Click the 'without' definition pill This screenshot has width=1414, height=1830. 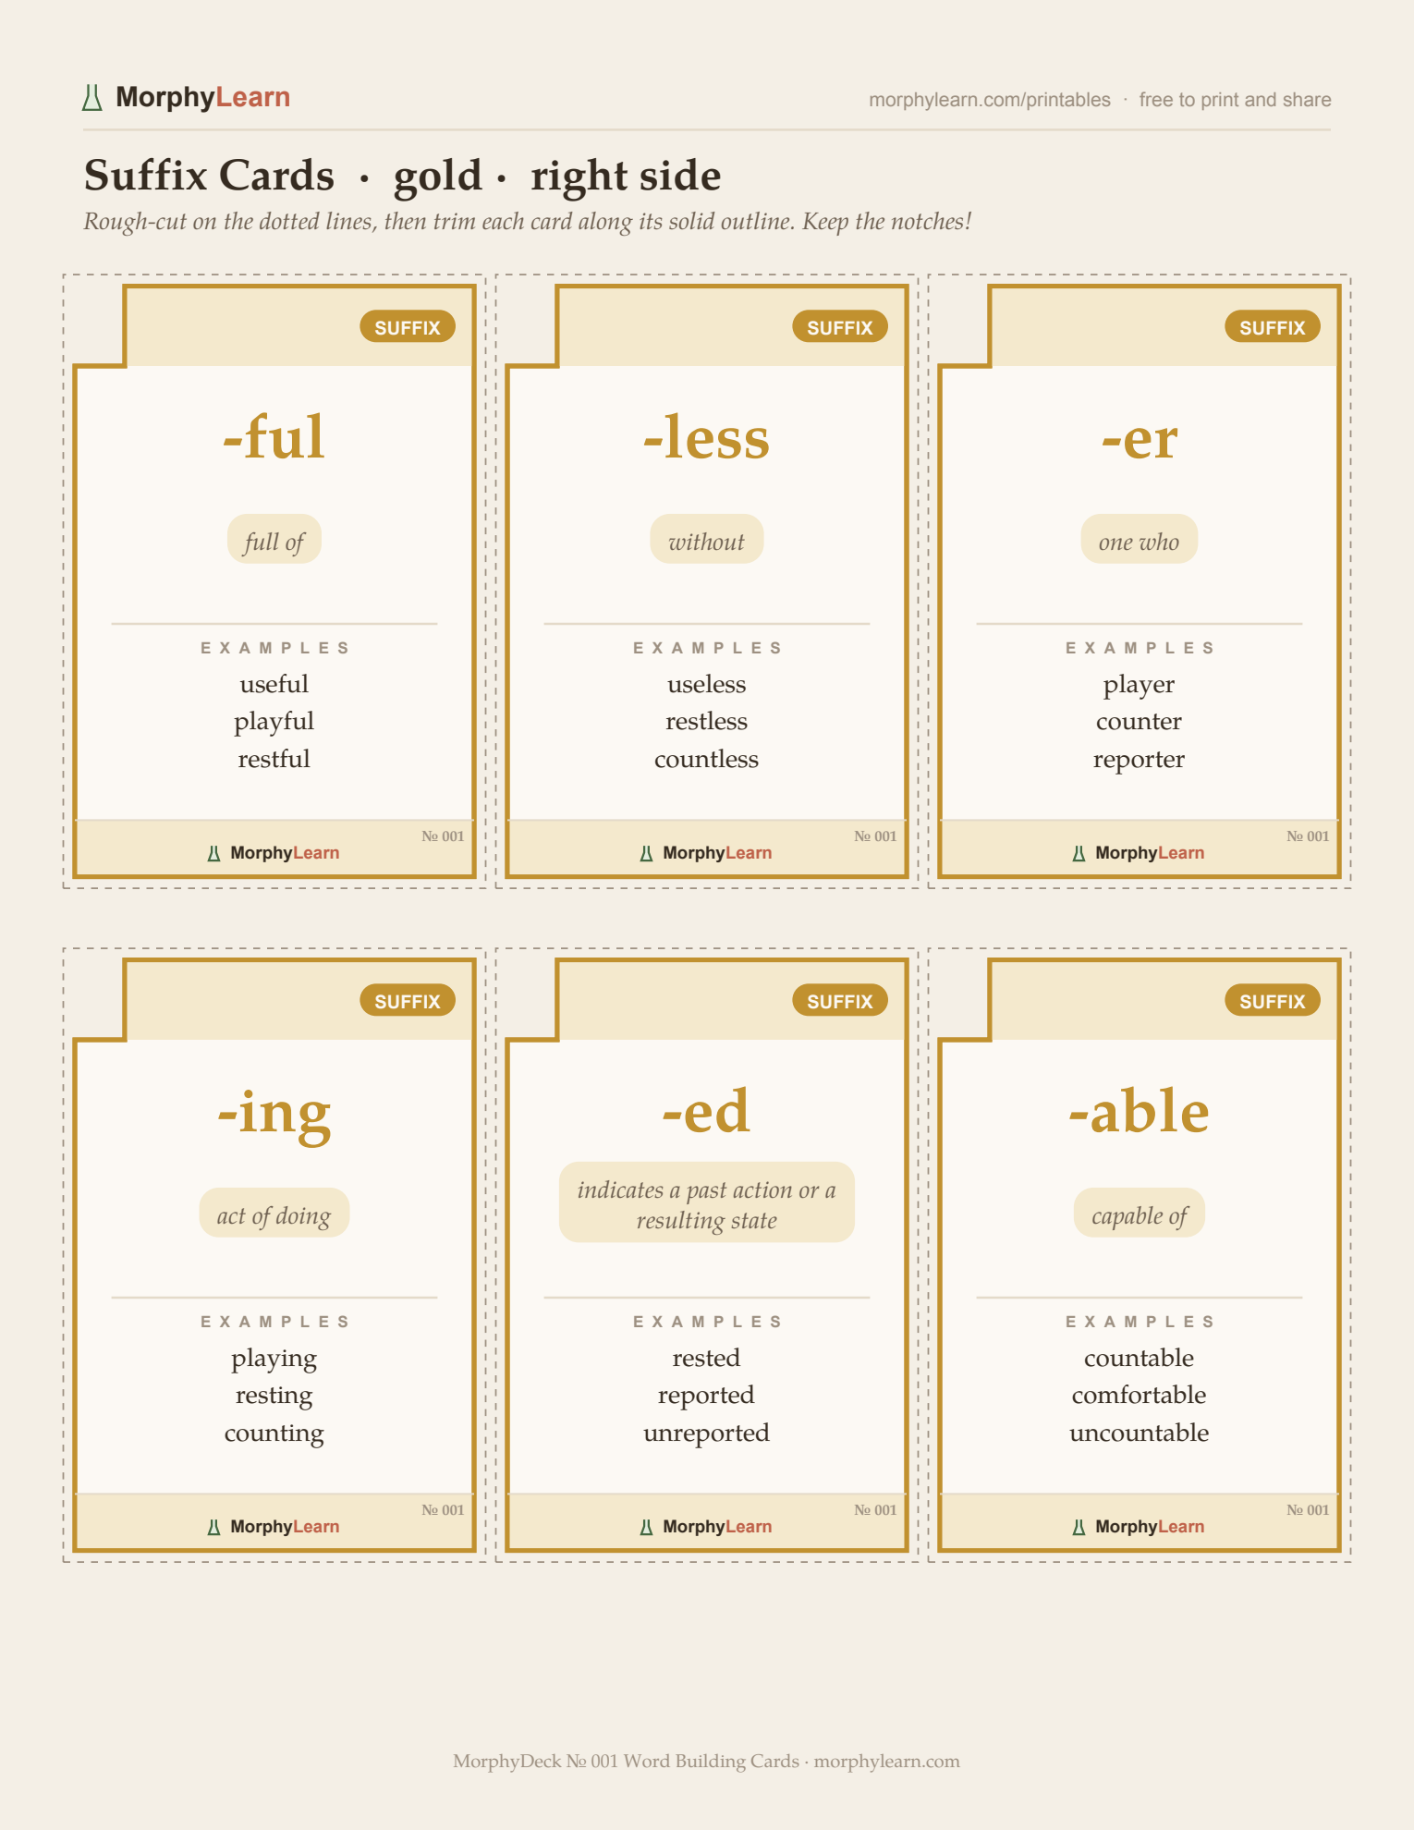707,540
